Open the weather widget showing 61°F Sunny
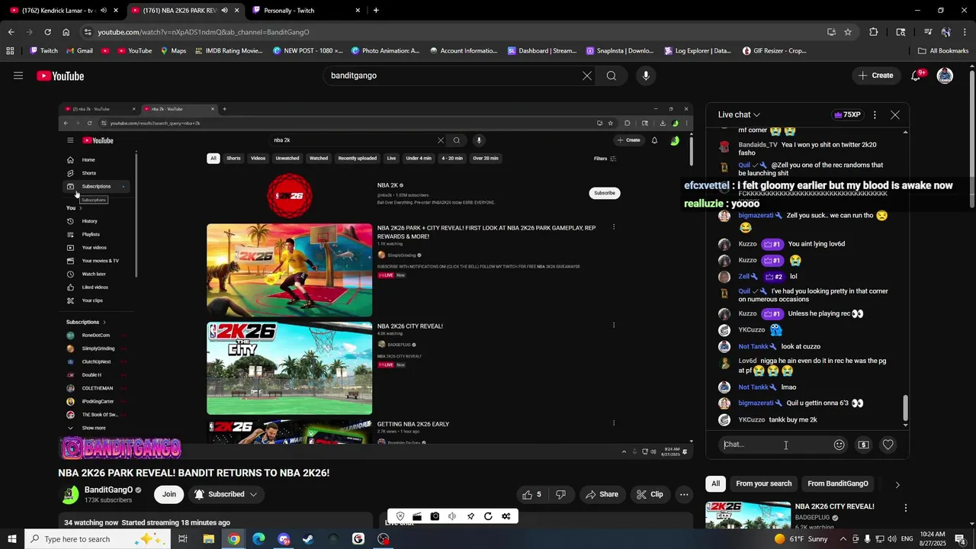The width and height of the screenshot is (976, 549). (800, 539)
